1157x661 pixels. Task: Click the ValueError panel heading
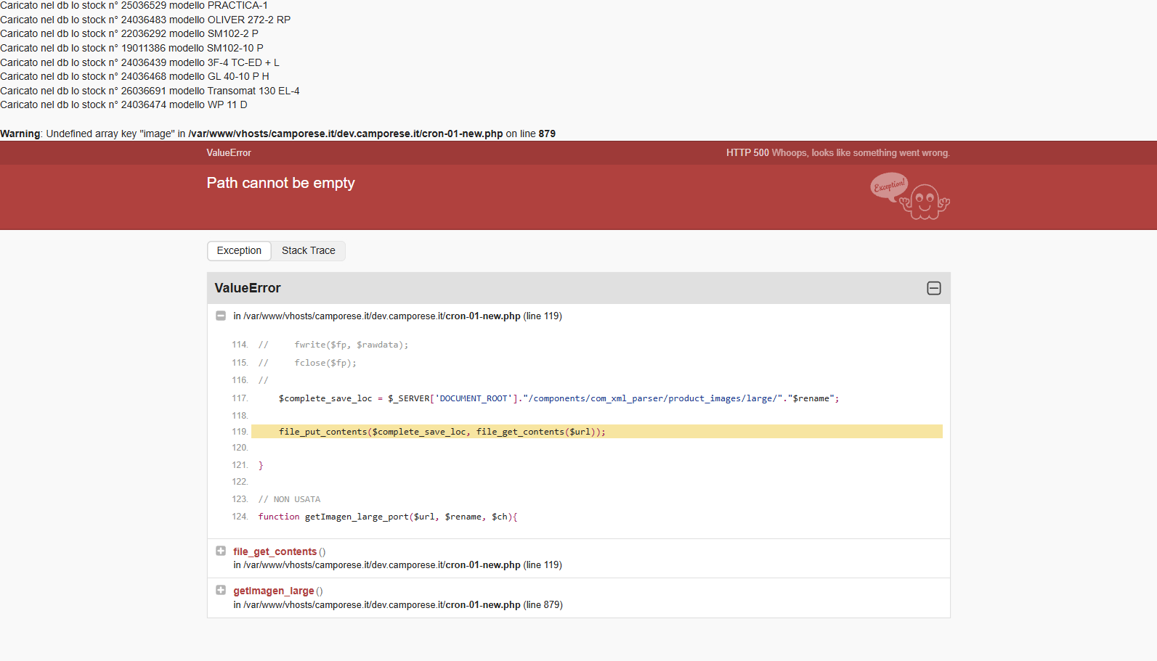(248, 288)
